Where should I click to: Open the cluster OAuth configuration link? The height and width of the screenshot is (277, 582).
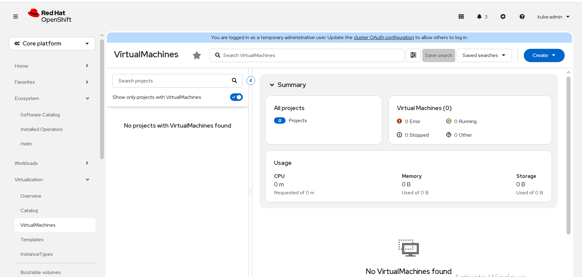pyautogui.click(x=383, y=38)
